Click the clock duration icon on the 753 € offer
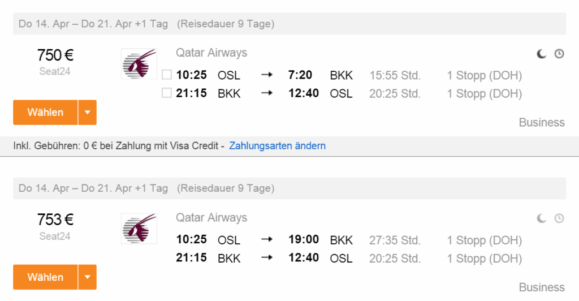 click(559, 218)
